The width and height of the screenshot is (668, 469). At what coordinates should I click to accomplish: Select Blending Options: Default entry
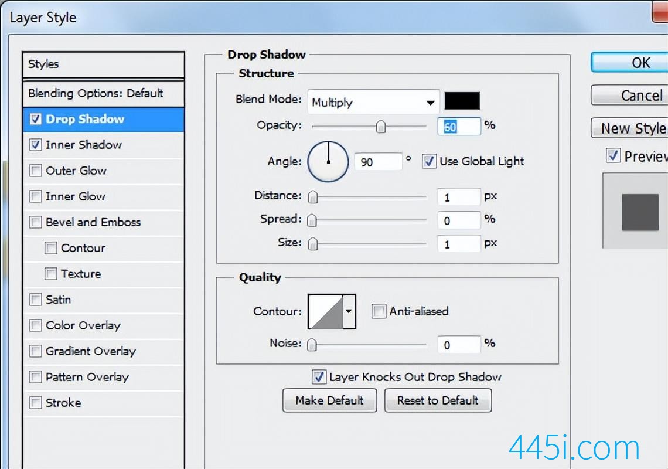[104, 93]
